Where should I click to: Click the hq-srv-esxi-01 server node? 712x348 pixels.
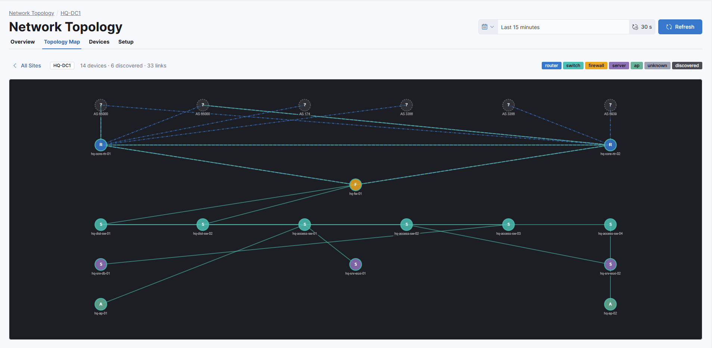[355, 265]
